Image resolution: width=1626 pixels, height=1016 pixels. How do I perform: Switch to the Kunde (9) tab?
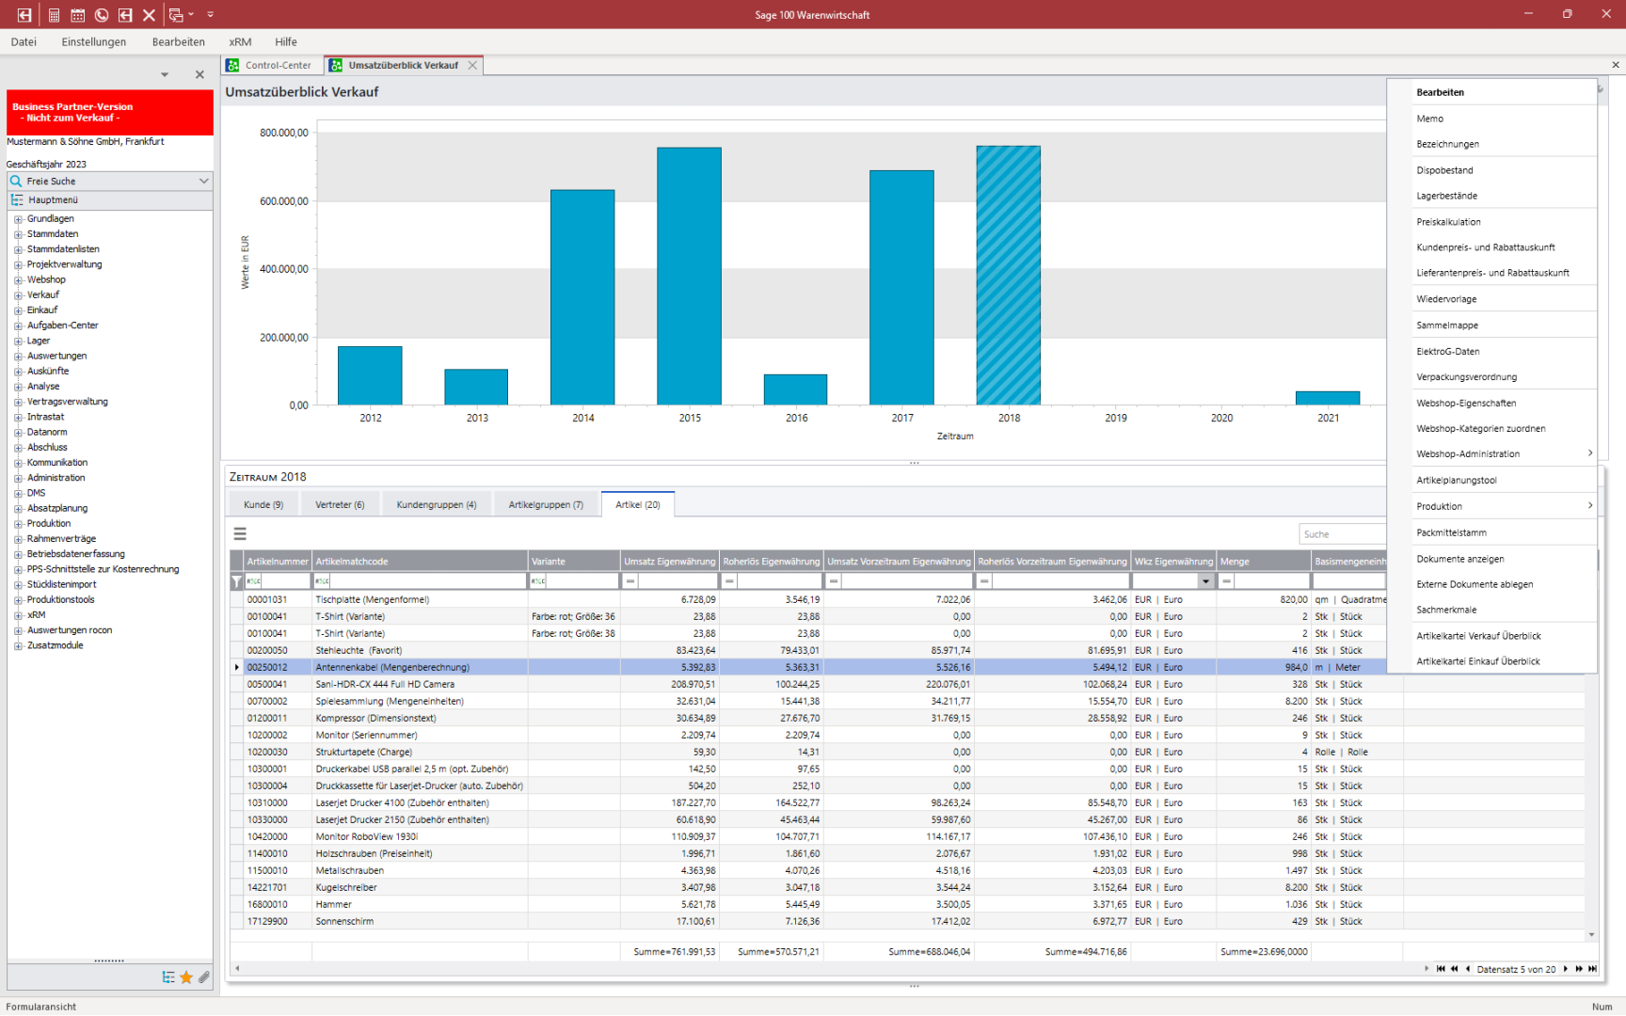coord(263,505)
